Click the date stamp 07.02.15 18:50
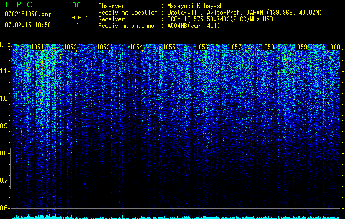The image size is (345, 219). tap(28, 25)
